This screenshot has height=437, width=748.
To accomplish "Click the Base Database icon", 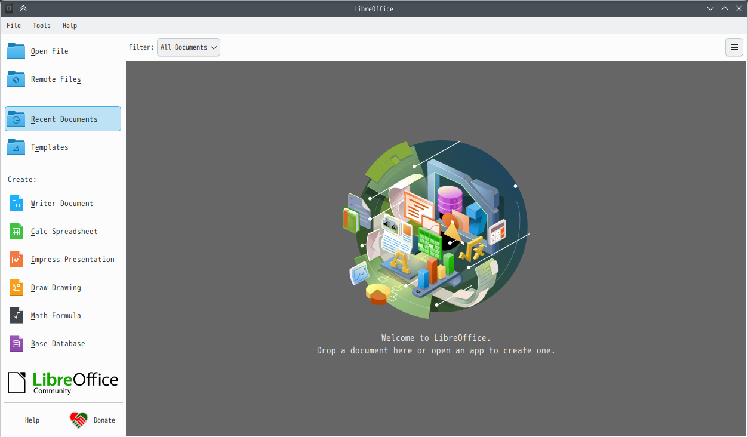I will (16, 343).
